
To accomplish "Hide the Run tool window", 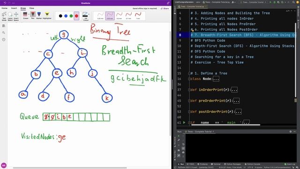I will click(295, 131).
